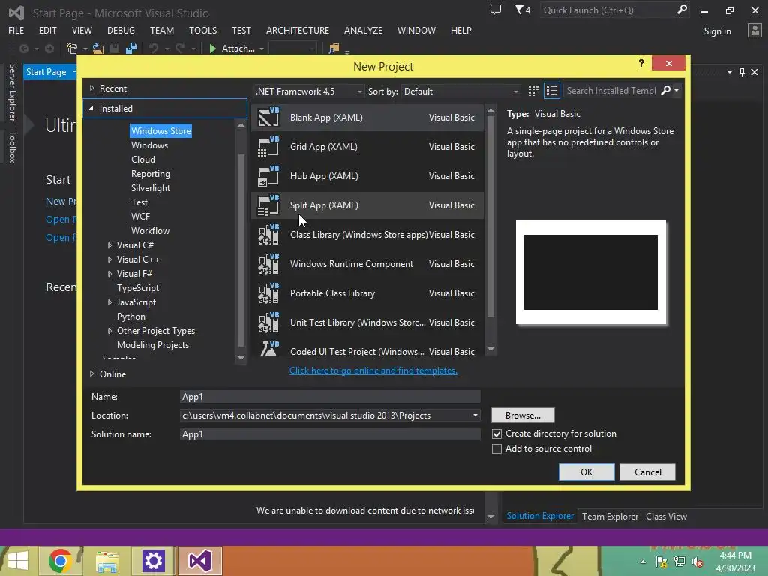Toggle Create directory for solution checkbox
768x576 pixels.
[x=496, y=434]
